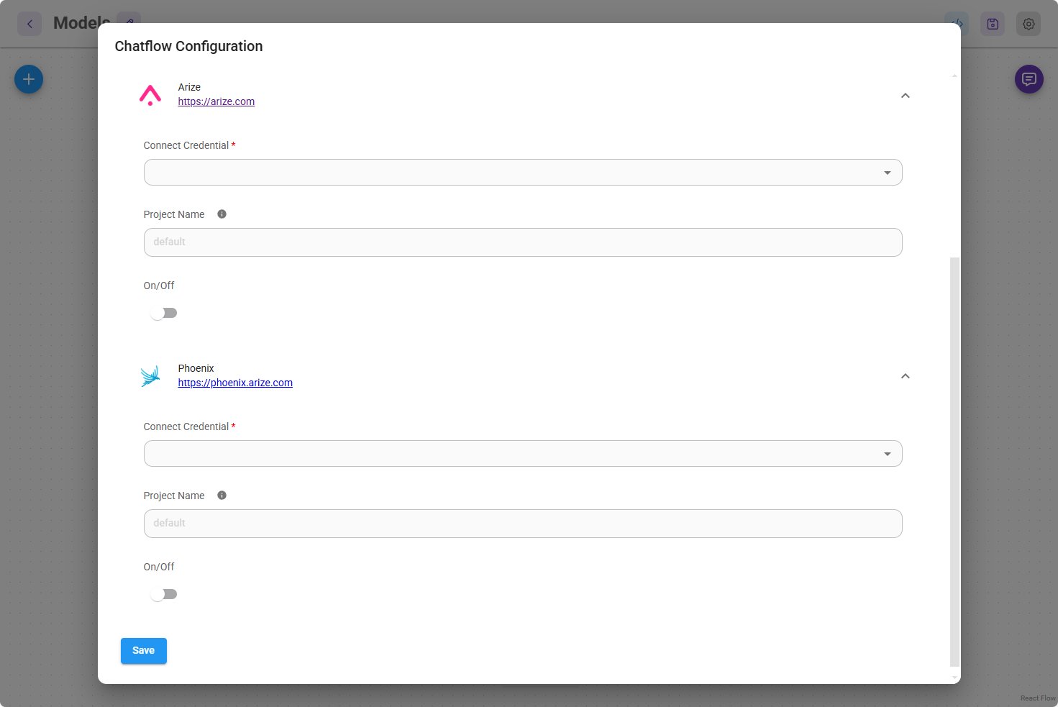This screenshot has height=707, width=1058.
Task: Click the Phoenix section title text
Action: point(196,368)
